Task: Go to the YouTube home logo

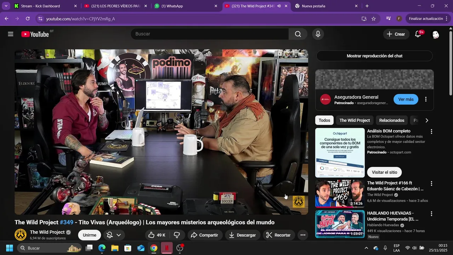Action: pos(35,34)
